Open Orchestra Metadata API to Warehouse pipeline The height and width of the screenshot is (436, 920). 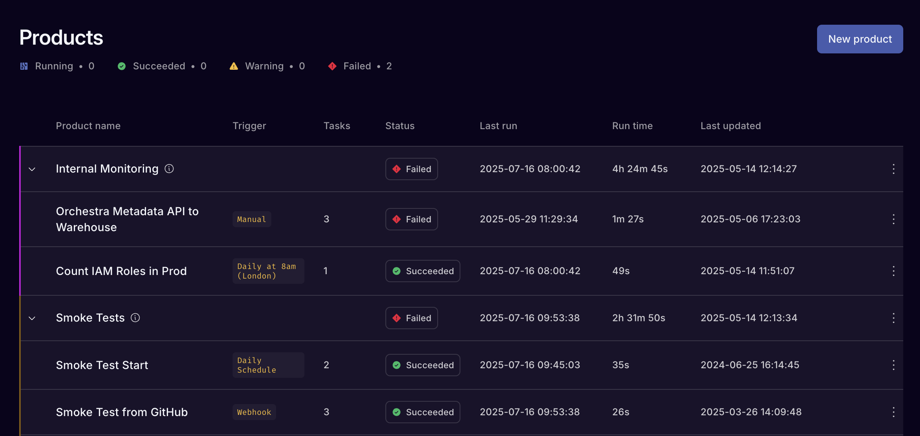point(127,219)
